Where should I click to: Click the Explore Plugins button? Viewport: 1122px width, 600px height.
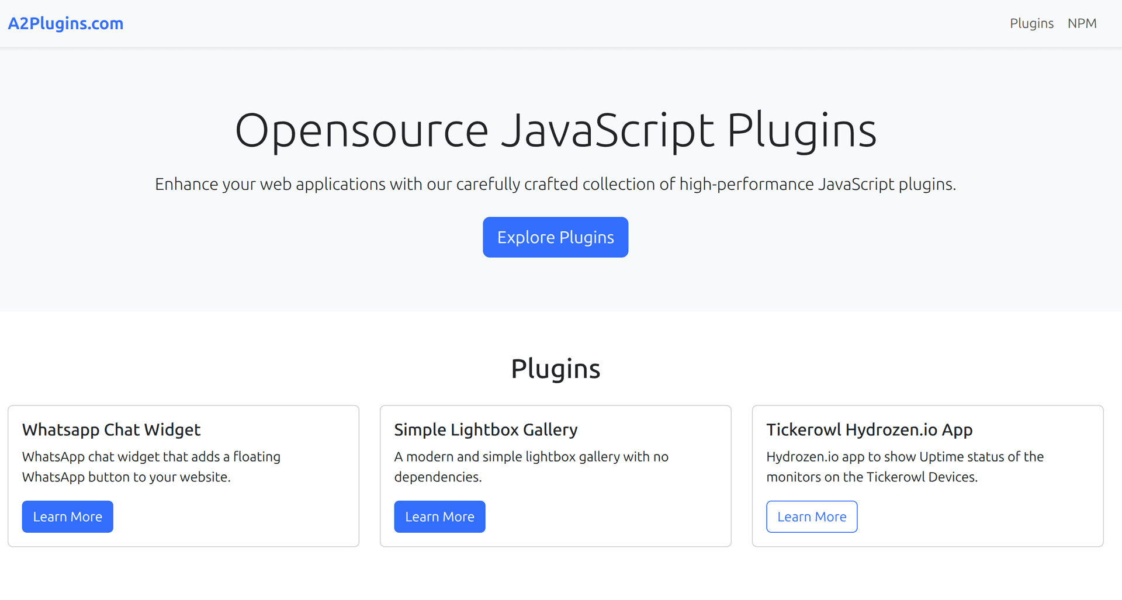pos(555,237)
